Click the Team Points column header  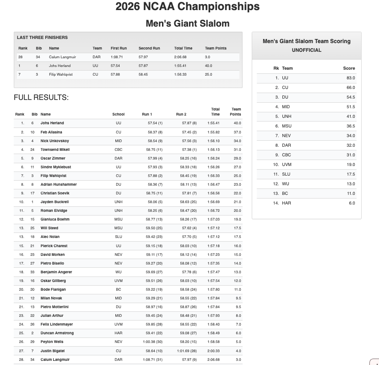236,111
